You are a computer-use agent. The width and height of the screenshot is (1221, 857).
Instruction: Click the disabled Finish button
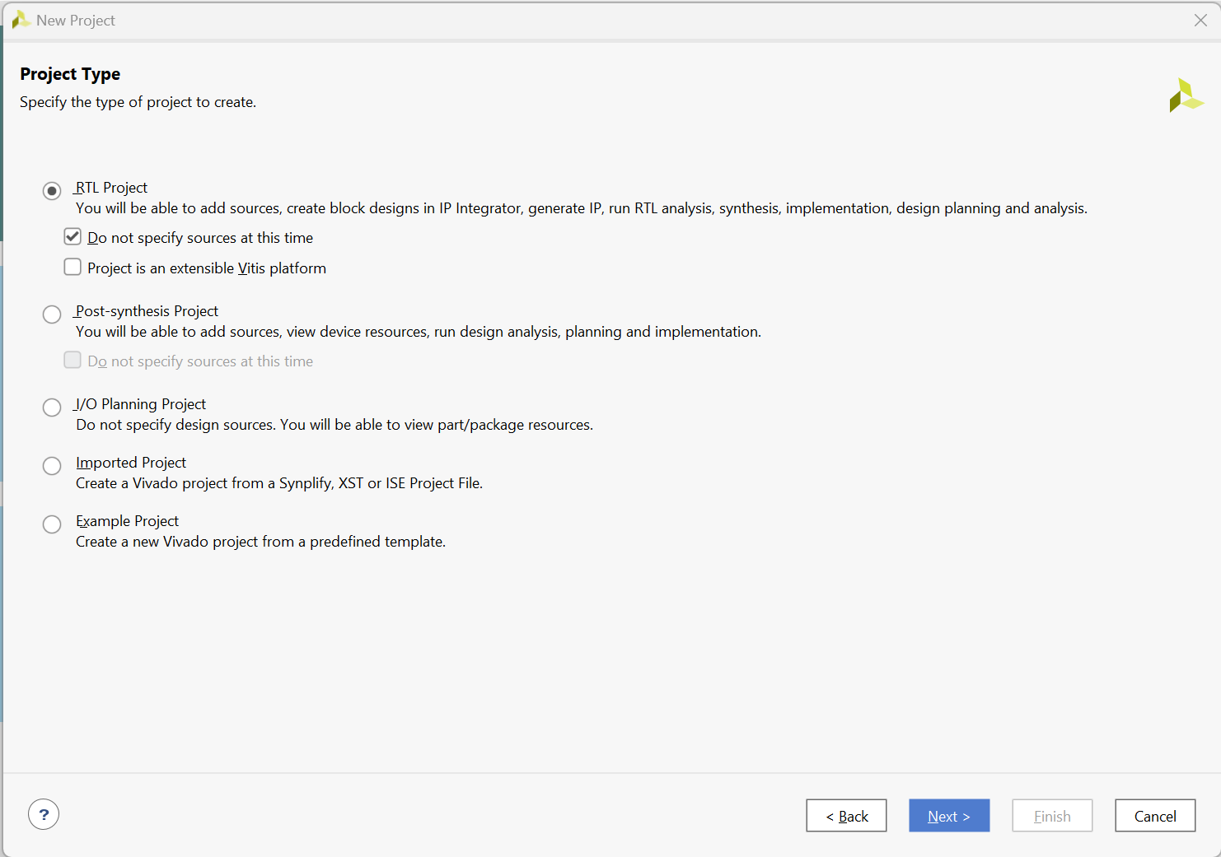click(1051, 815)
